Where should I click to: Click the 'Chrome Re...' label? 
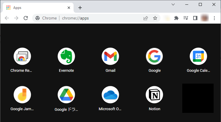pos(21,70)
